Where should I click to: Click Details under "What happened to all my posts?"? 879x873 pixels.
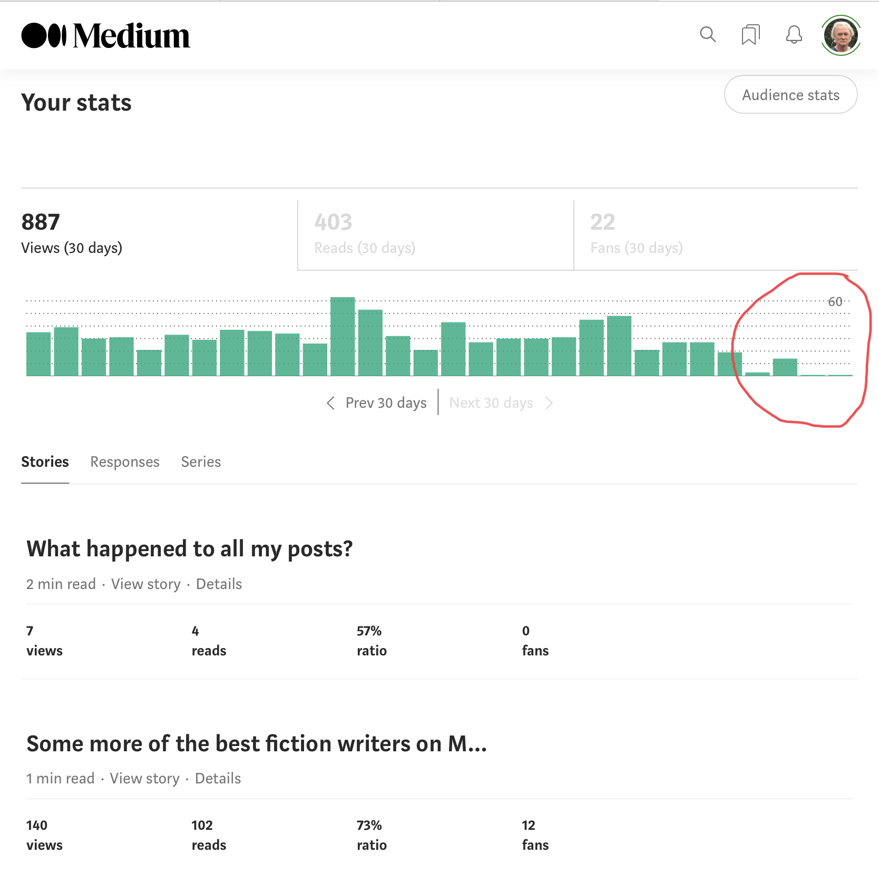point(219,584)
